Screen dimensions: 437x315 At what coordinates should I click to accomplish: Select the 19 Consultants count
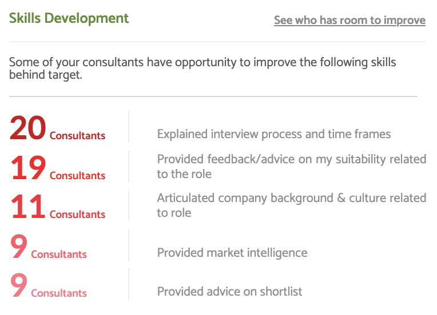(58, 168)
